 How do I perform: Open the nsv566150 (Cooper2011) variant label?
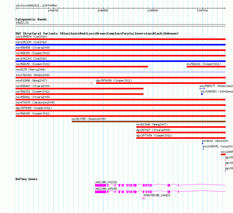pos(33,53)
